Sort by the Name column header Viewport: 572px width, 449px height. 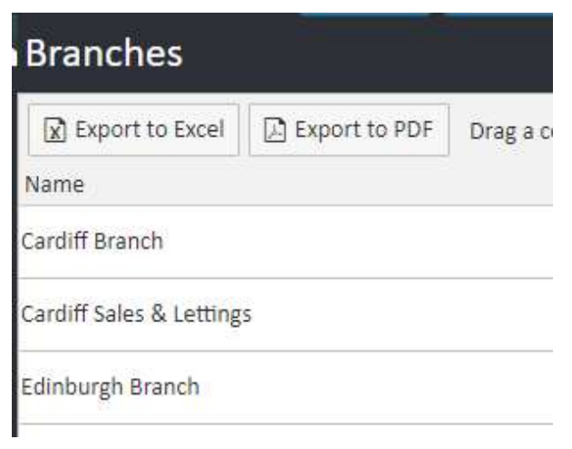pos(54,185)
